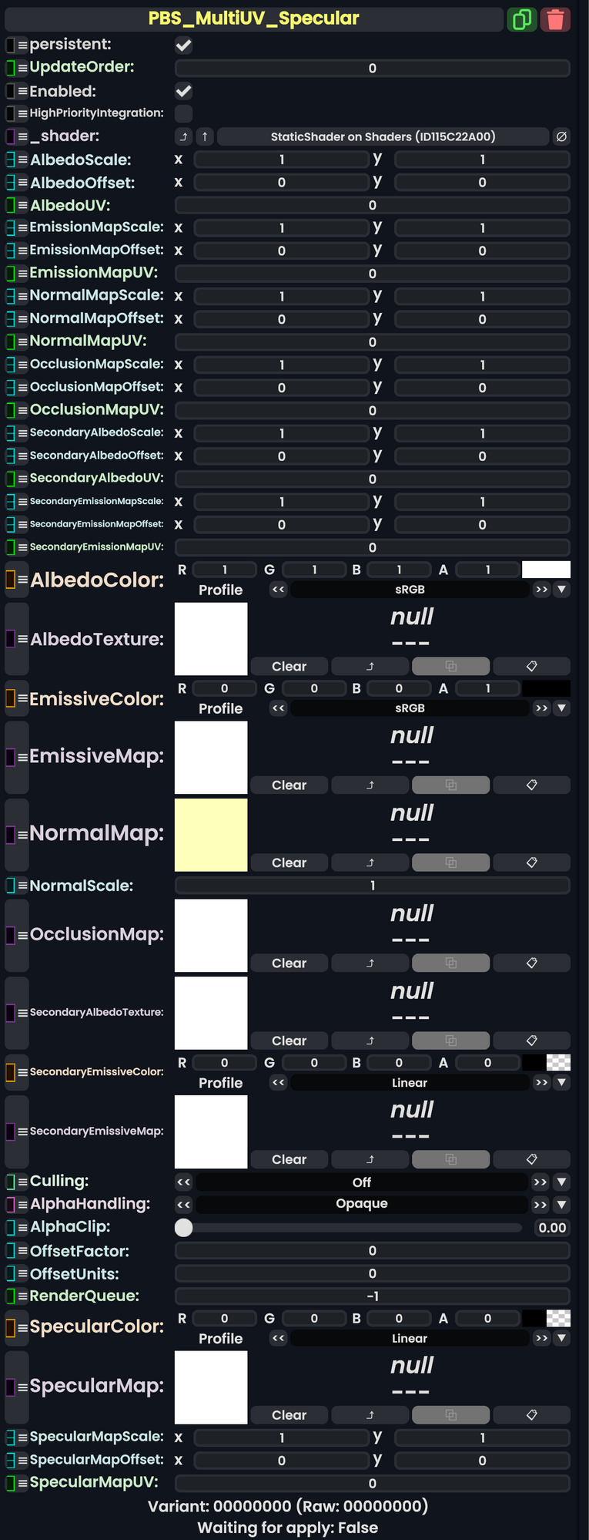Click the up arrow icon on the _shader row

click(205, 136)
